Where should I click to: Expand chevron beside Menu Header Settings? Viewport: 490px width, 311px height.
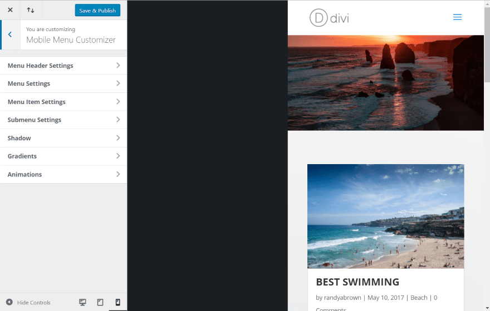[x=118, y=65]
